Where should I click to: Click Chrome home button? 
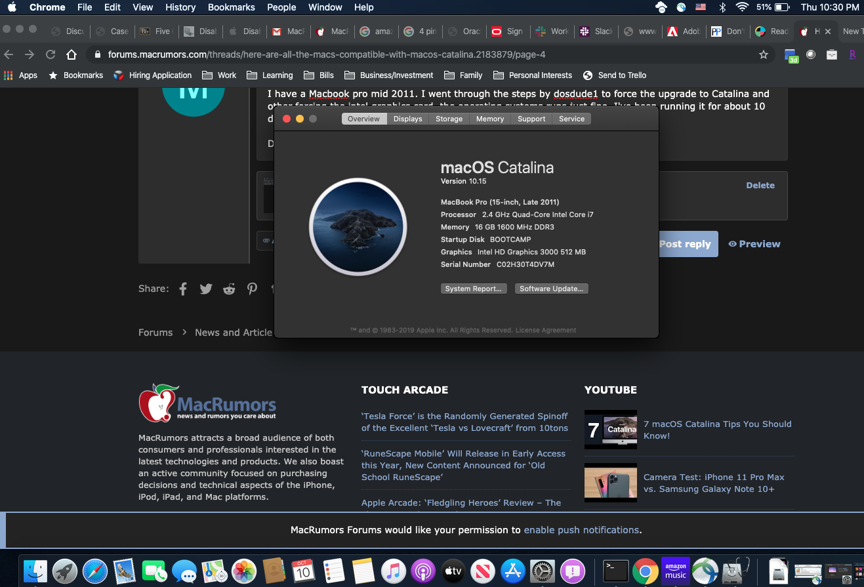pos(72,54)
